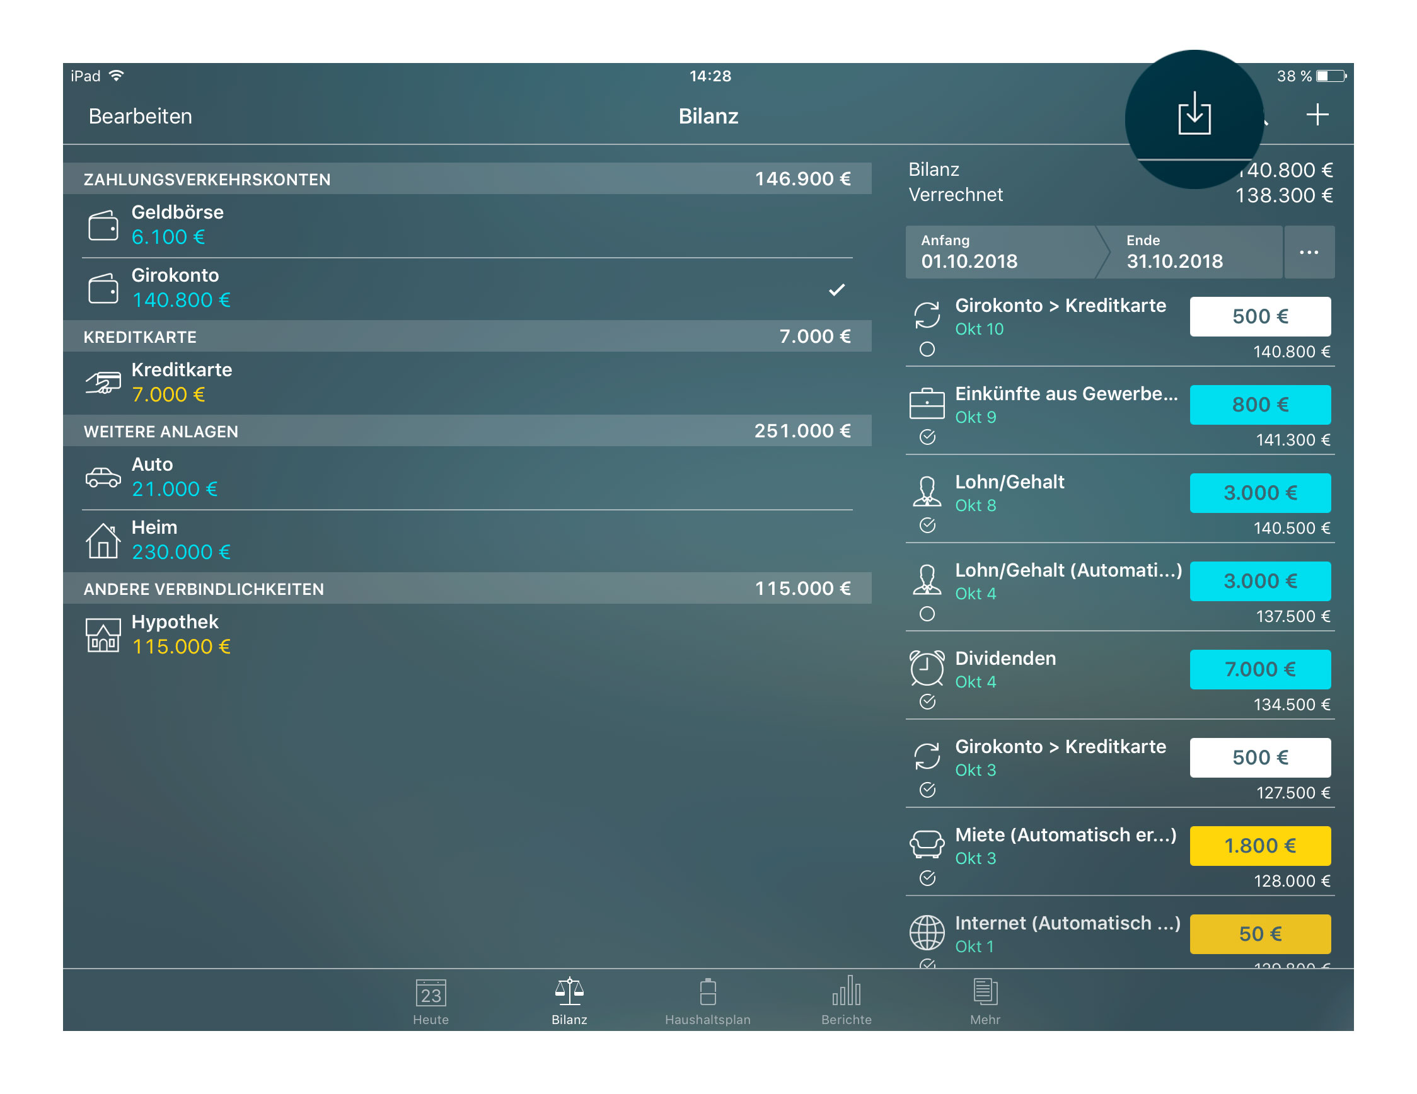Tap the 800 € amount button
Viewport: 1417px width, 1094px height.
click(1260, 405)
